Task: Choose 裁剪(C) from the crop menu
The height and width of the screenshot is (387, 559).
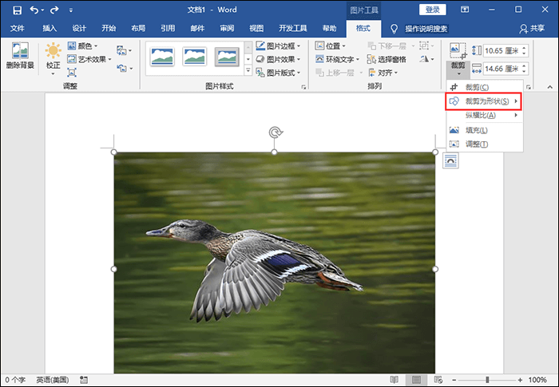Action: tap(485, 87)
